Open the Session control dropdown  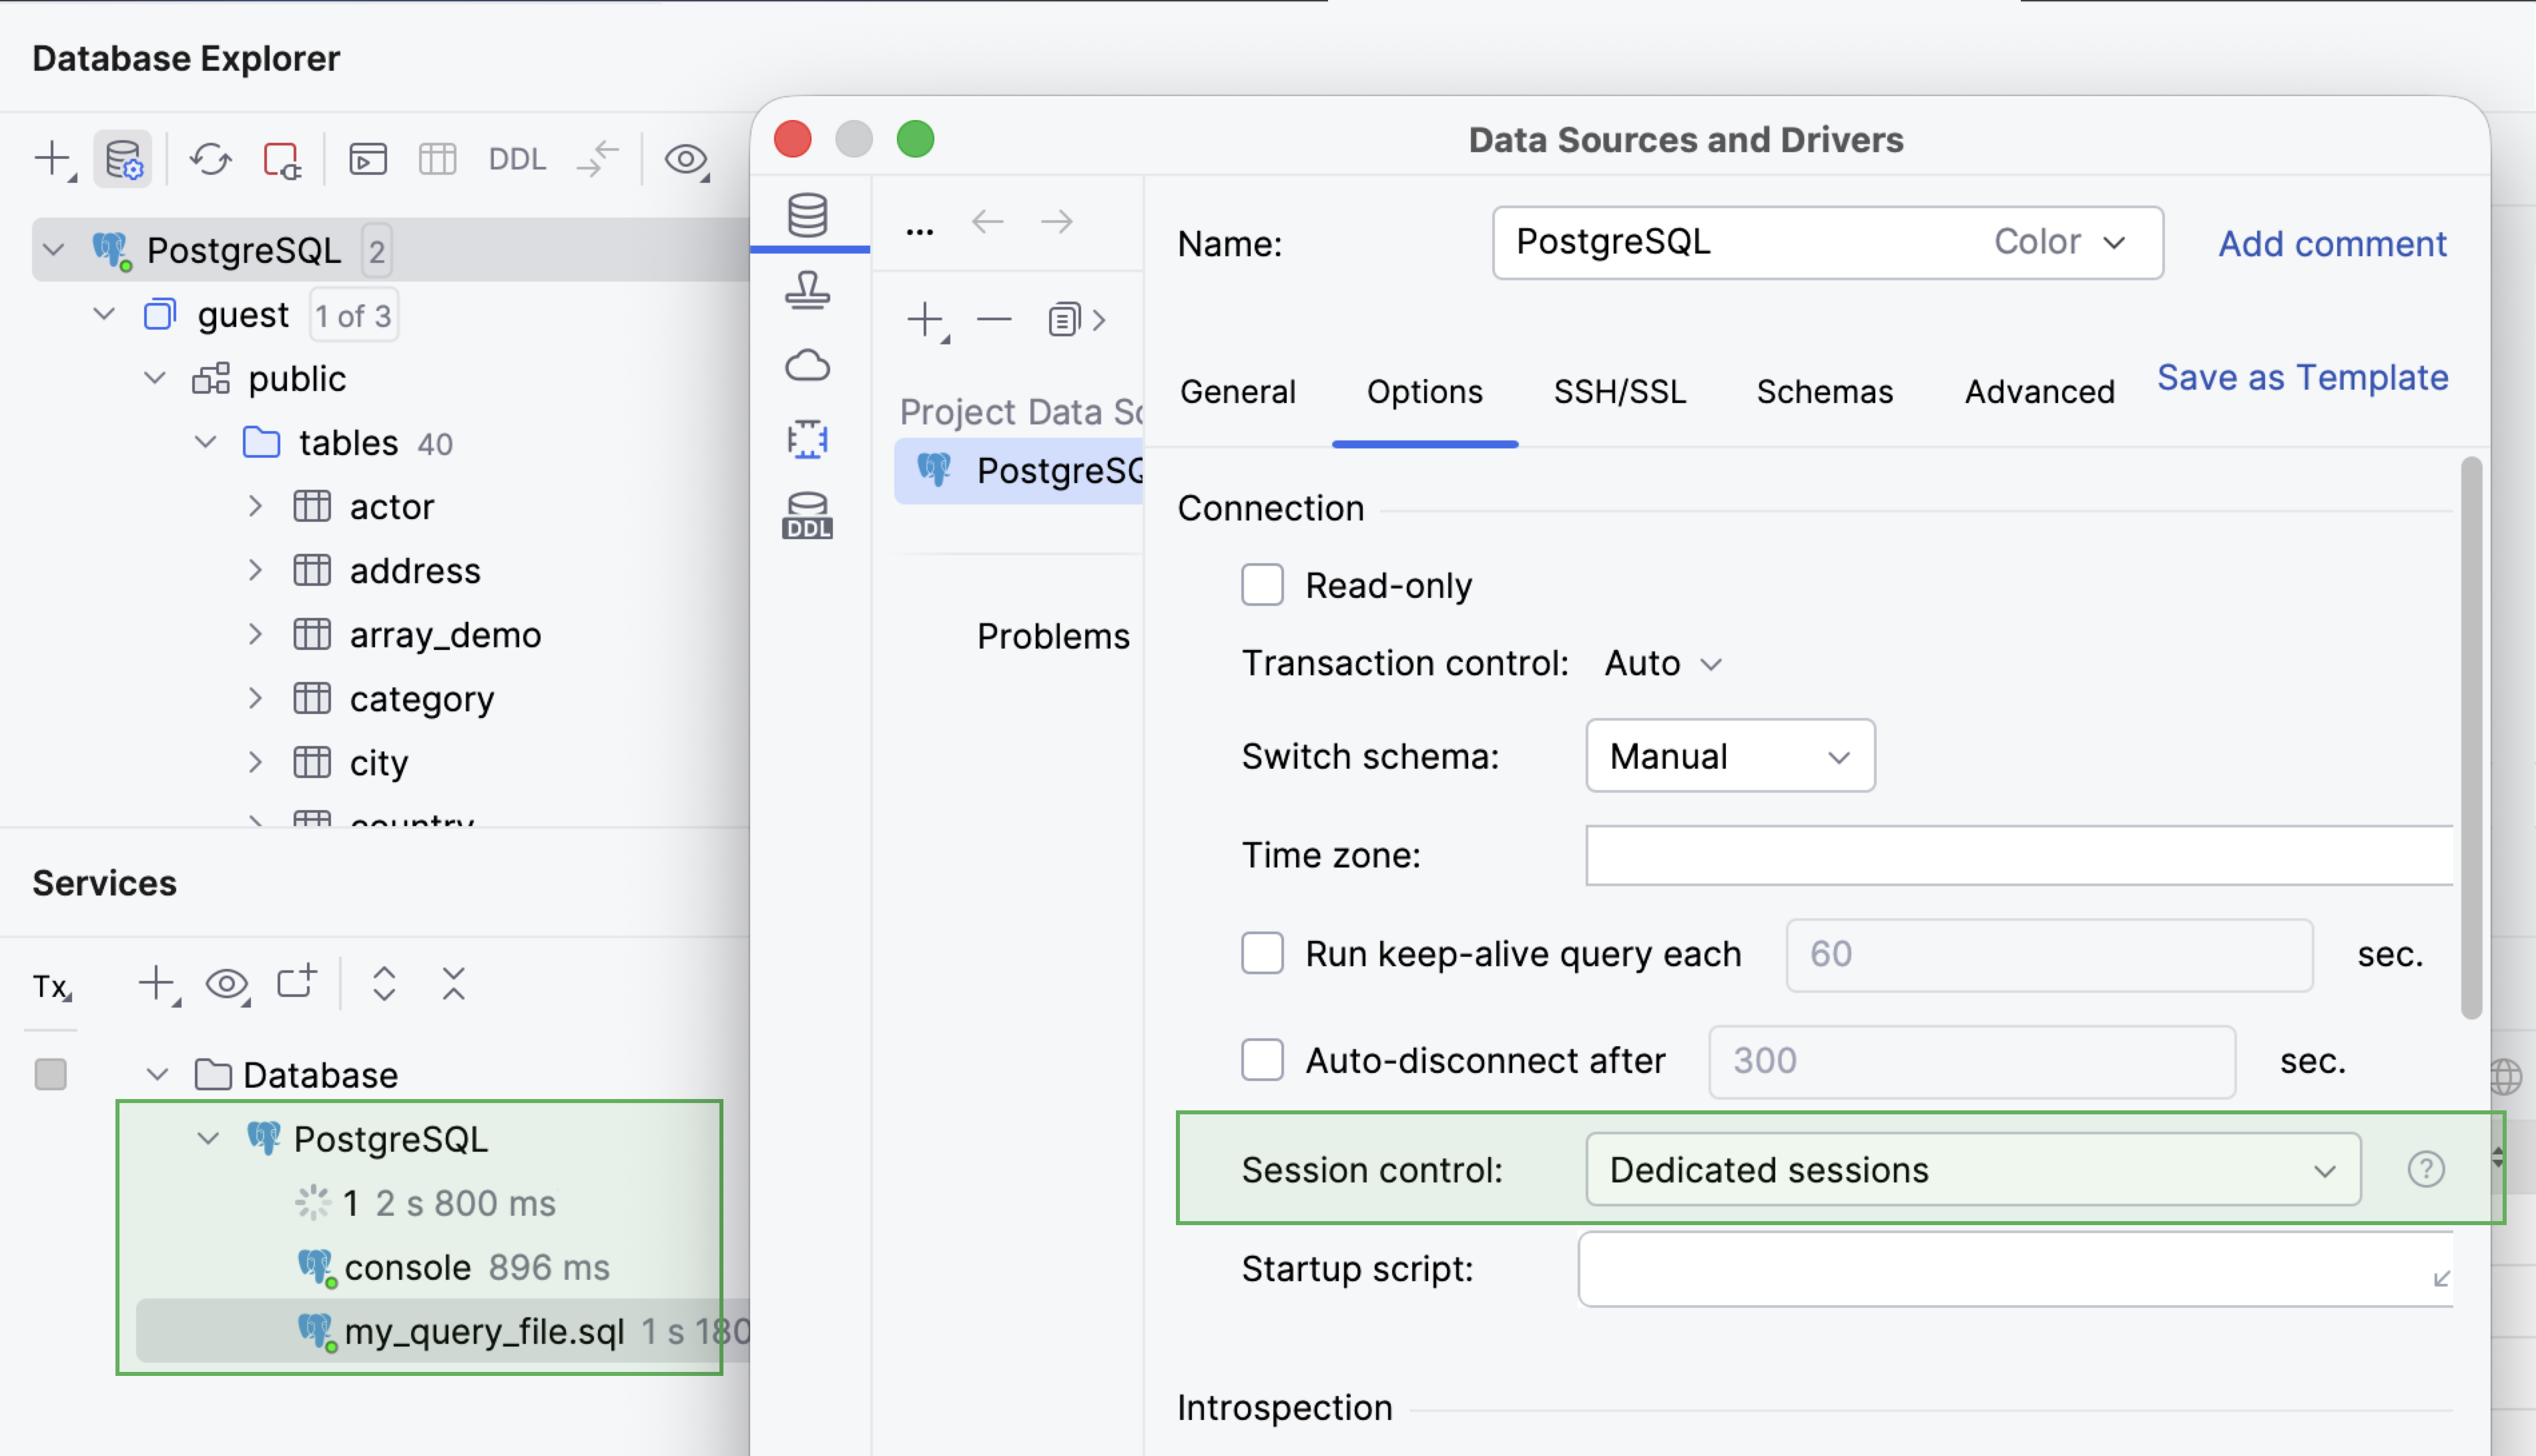point(1973,1169)
